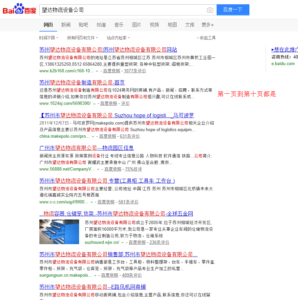Open result 专营(工具柜 工具车 工作台)
Viewport: 298px width, 300px height.
107,181
